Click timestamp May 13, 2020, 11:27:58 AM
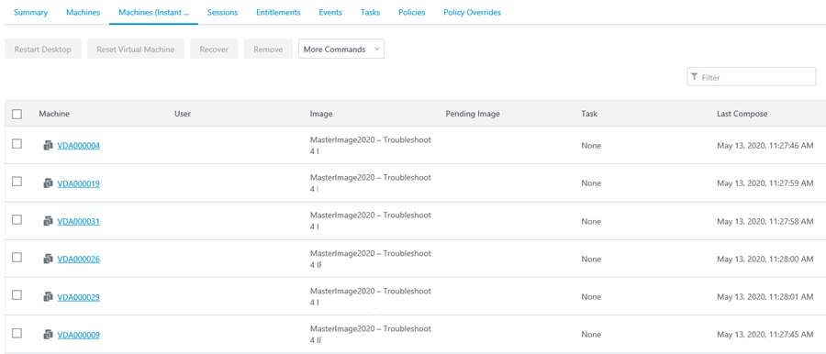The width and height of the screenshot is (826, 354). [765, 221]
